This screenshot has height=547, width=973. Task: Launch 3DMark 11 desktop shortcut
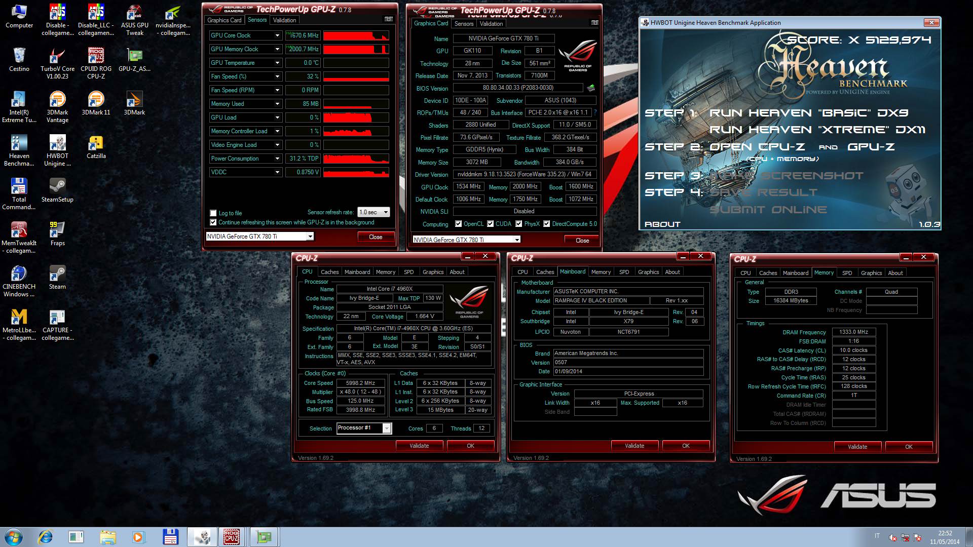click(96, 103)
